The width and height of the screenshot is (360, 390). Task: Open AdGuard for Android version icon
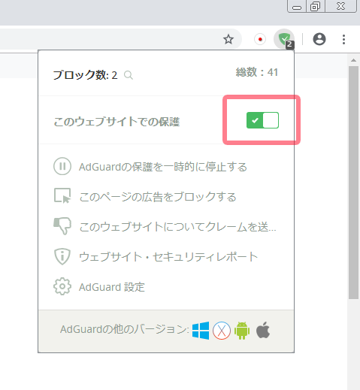coord(242,331)
